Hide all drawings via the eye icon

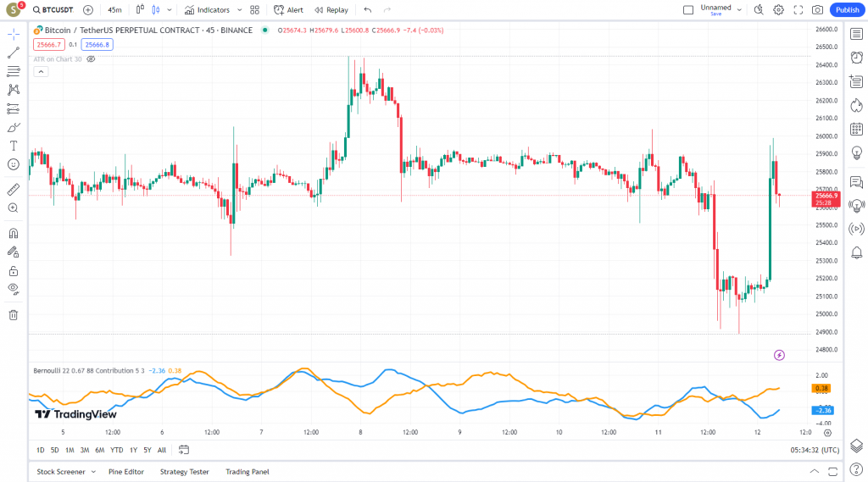[14, 289]
